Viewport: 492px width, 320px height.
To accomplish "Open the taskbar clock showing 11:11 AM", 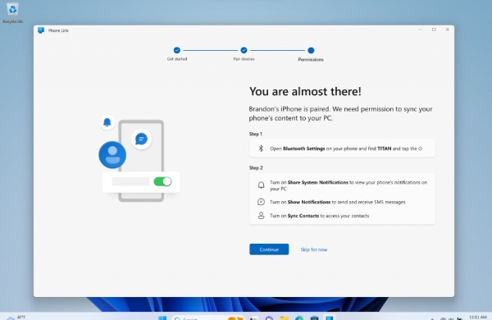I will tap(477, 318).
